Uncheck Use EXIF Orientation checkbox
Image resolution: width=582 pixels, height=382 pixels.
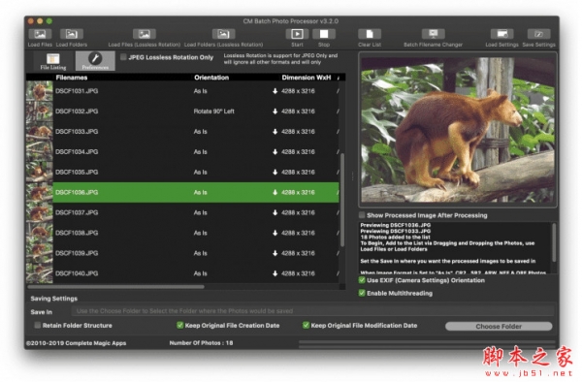[362, 280]
